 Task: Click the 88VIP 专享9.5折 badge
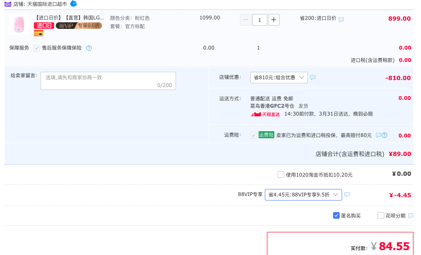tap(79, 26)
